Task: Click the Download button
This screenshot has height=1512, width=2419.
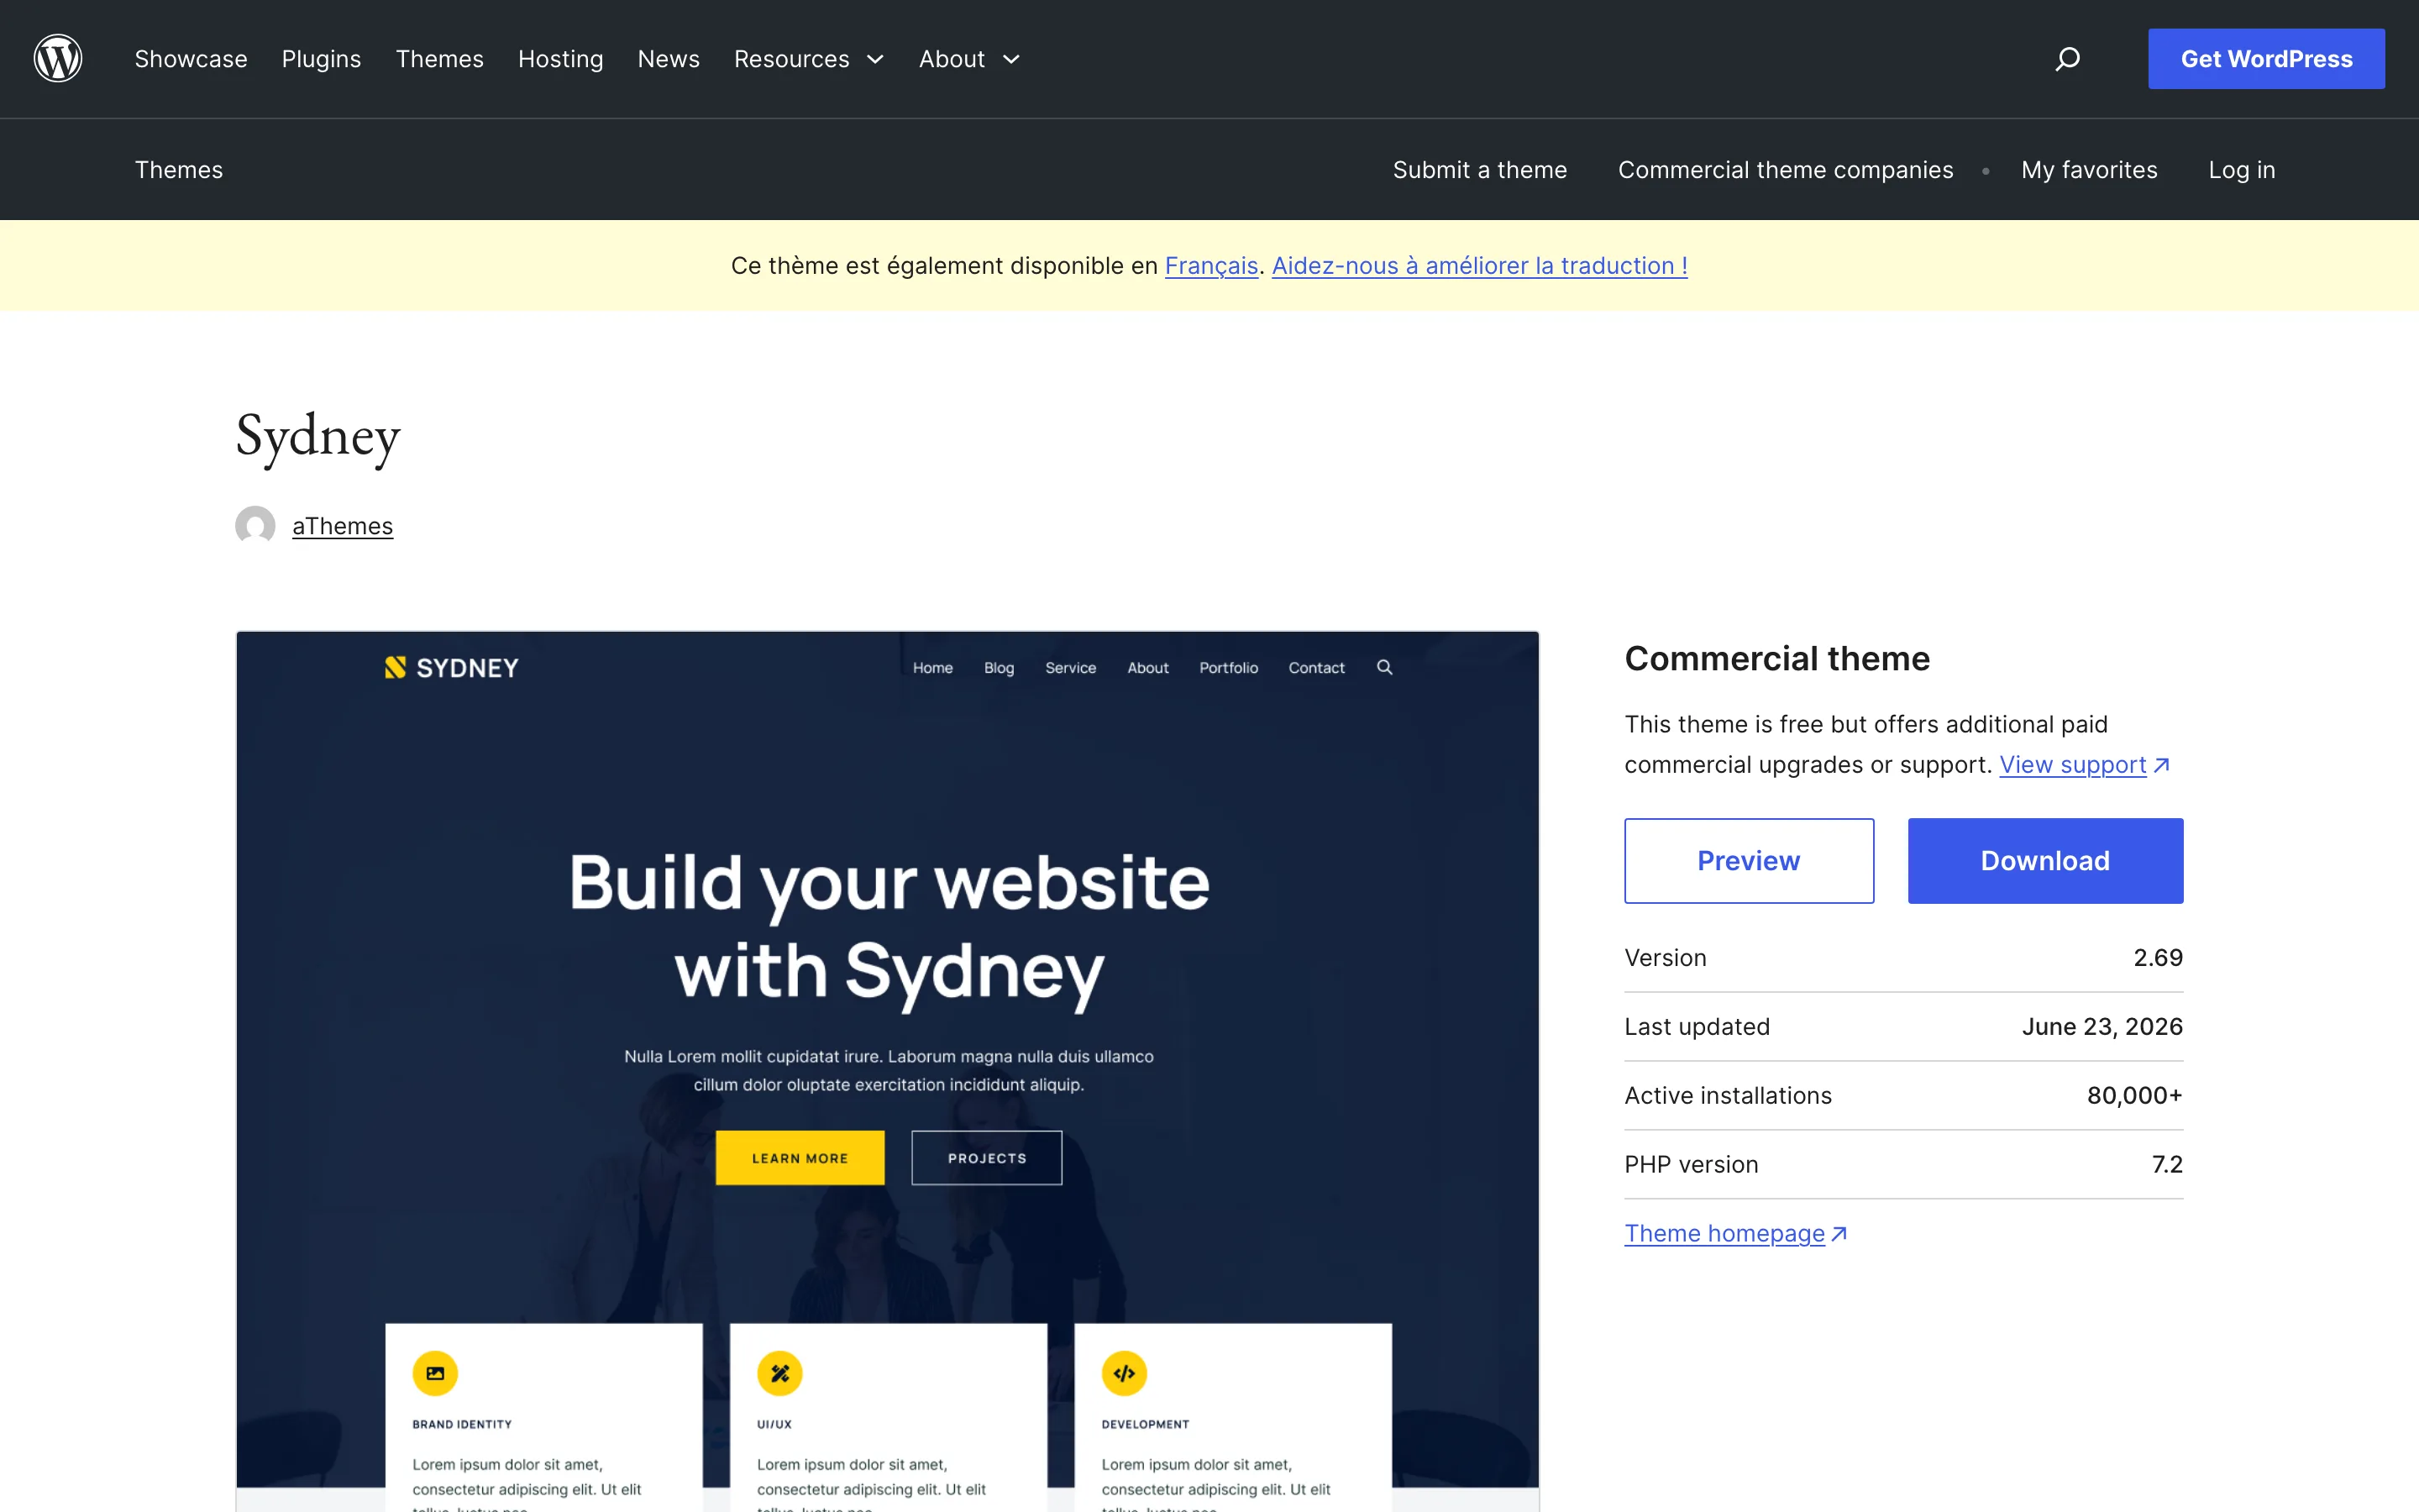Action: 2045,861
